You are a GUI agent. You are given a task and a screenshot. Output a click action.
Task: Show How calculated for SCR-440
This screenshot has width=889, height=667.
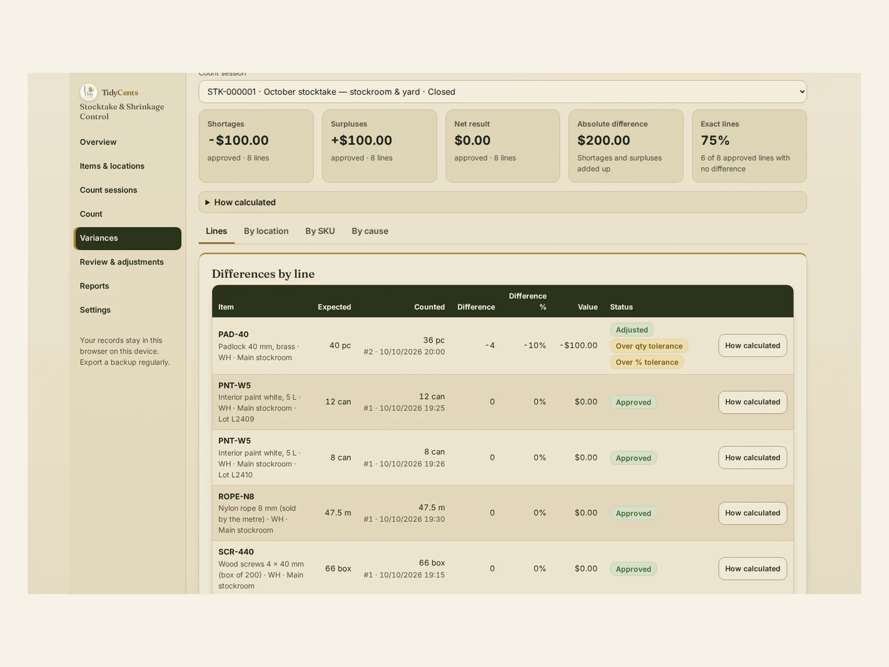tap(752, 569)
